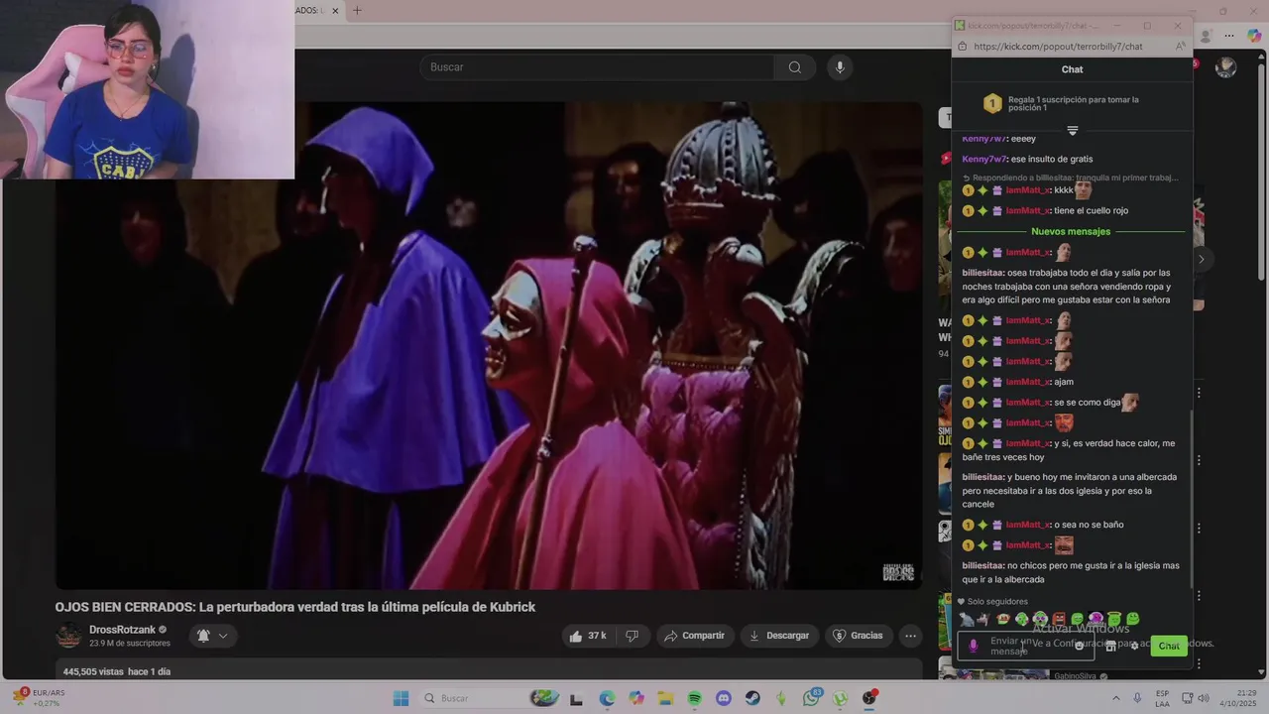Open the YouTube account avatar
The width and height of the screenshot is (1269, 714).
(x=1226, y=67)
